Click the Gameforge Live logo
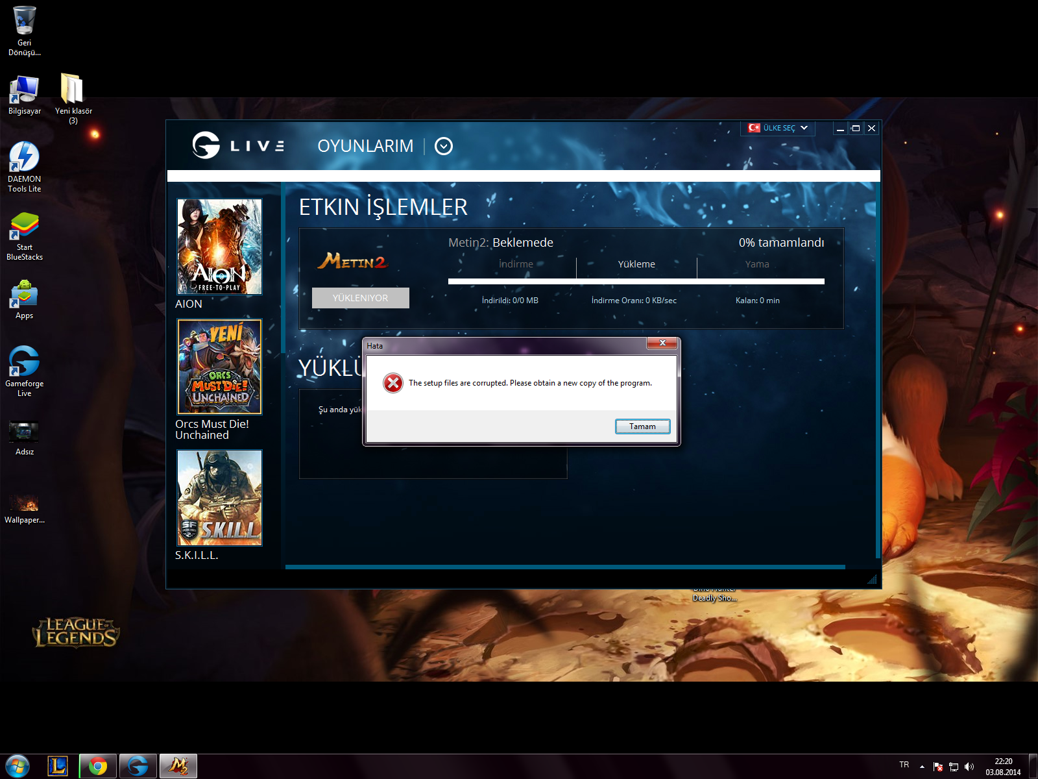This screenshot has width=1038, height=779. 237,145
